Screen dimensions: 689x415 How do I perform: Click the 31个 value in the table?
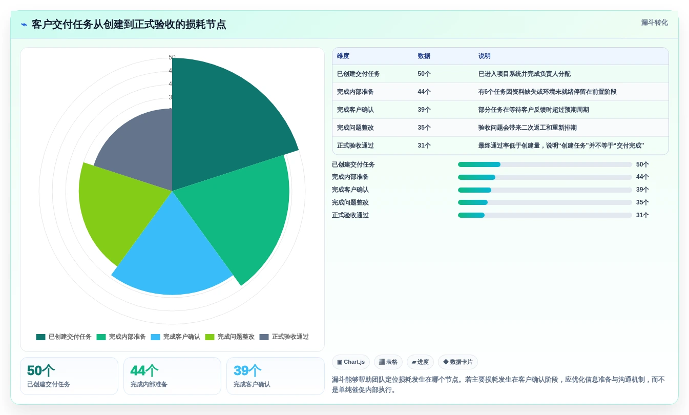[x=424, y=146]
